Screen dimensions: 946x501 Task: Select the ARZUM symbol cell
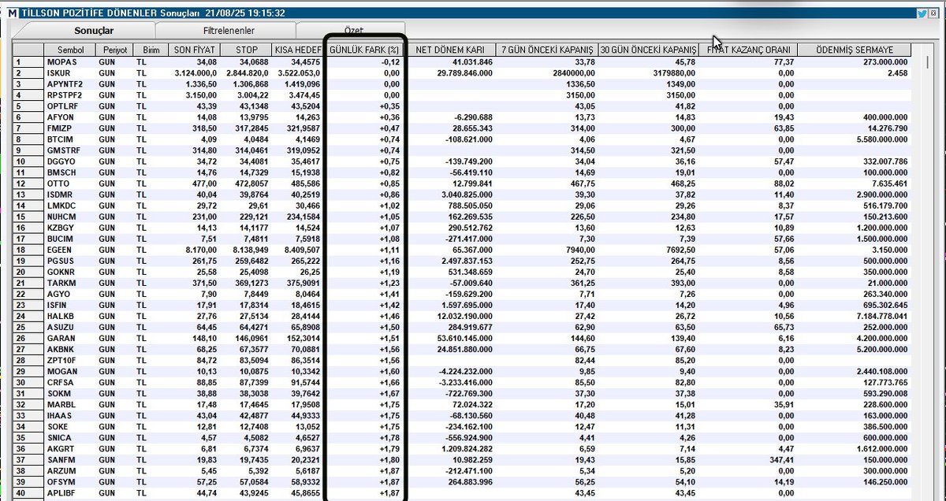[x=60, y=470]
